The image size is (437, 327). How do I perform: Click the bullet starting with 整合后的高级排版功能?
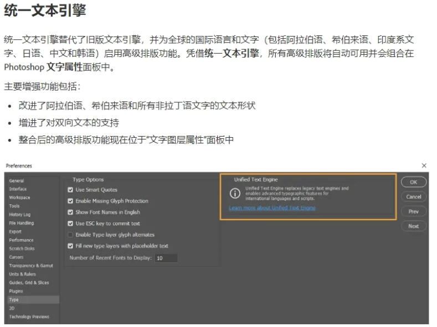tap(126, 139)
